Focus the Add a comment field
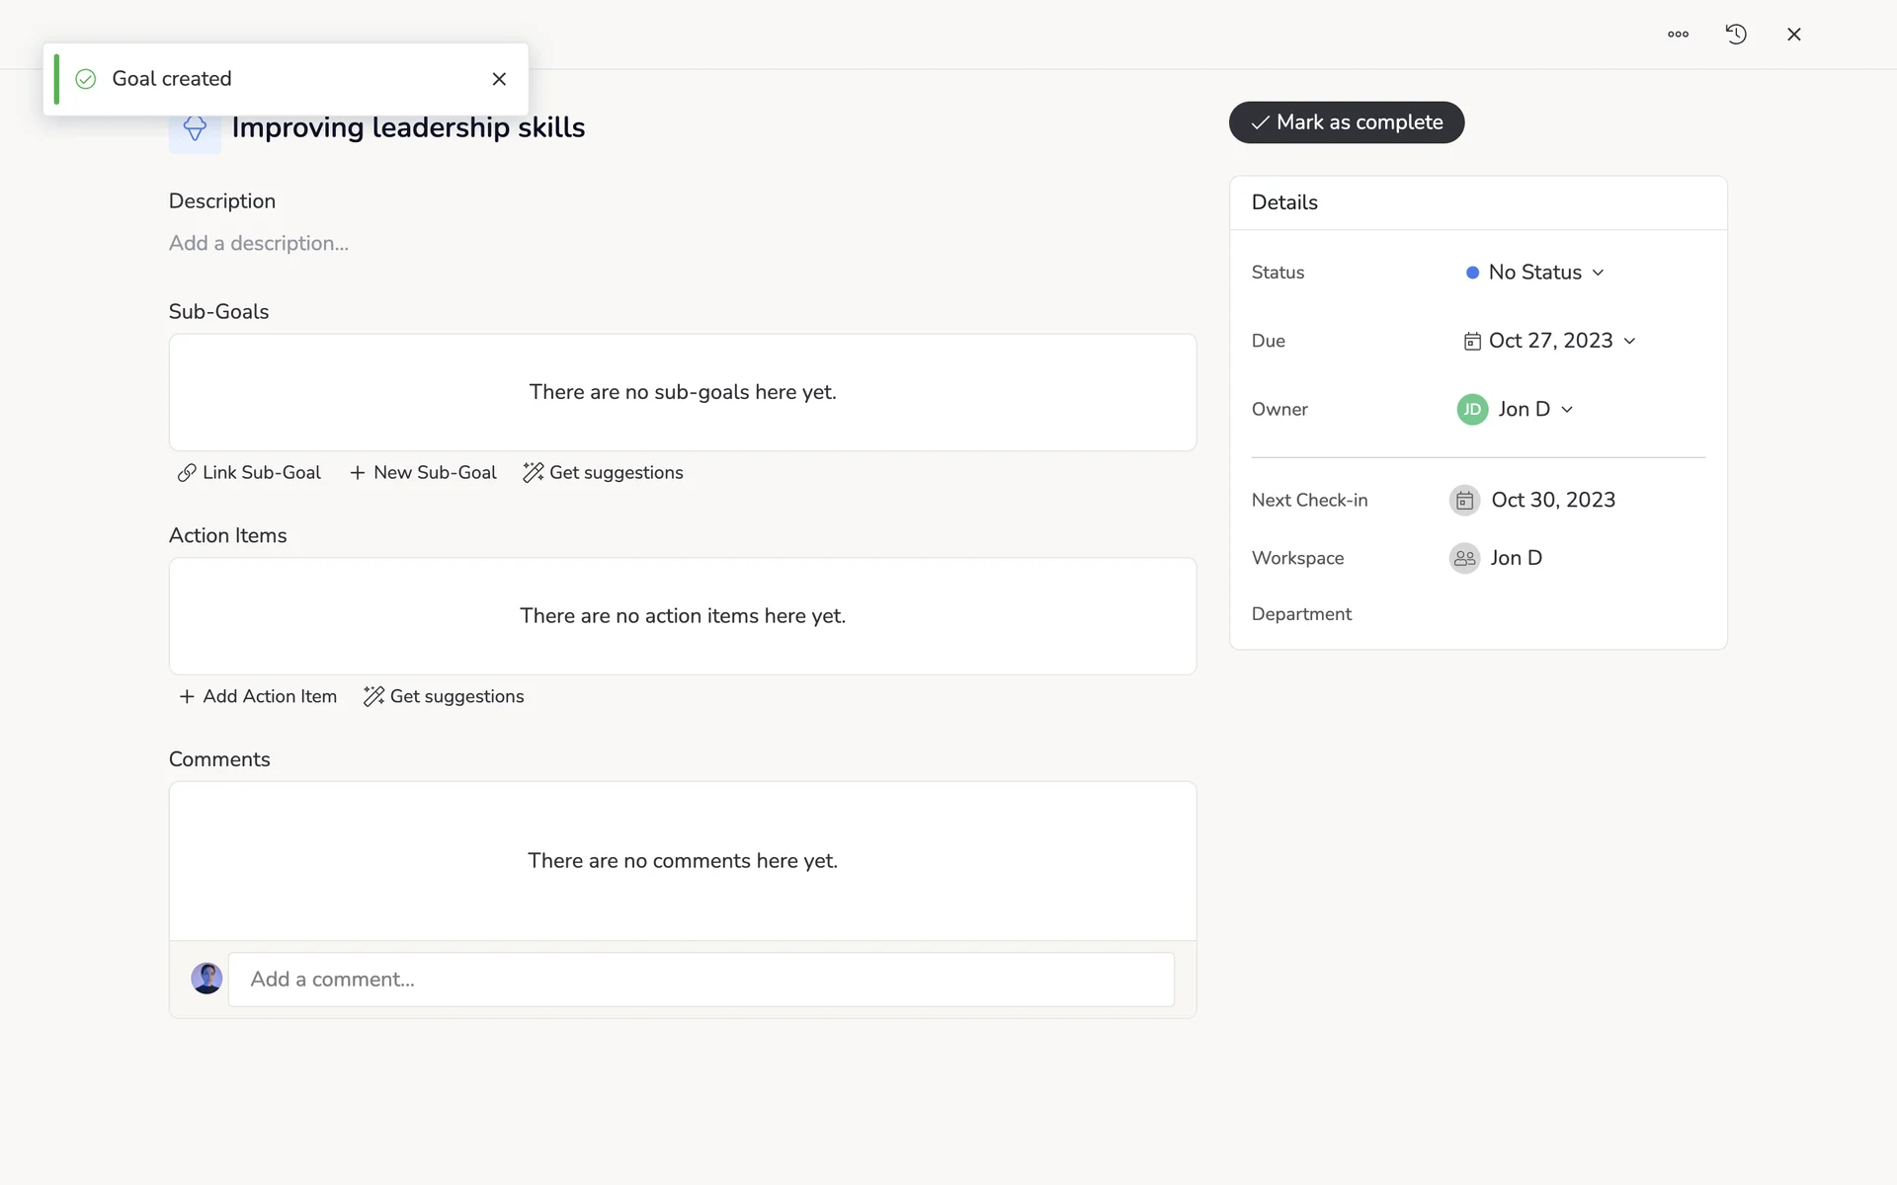 701,980
